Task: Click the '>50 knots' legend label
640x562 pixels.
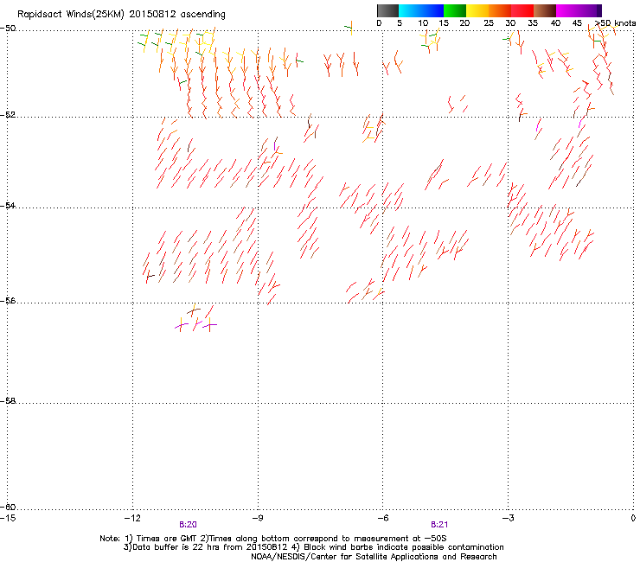Action: (x=615, y=23)
